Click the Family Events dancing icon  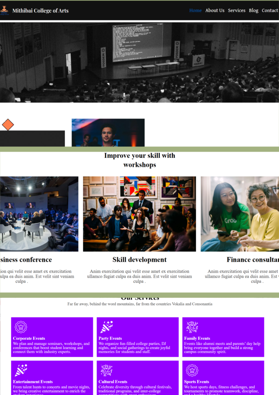[192, 327]
